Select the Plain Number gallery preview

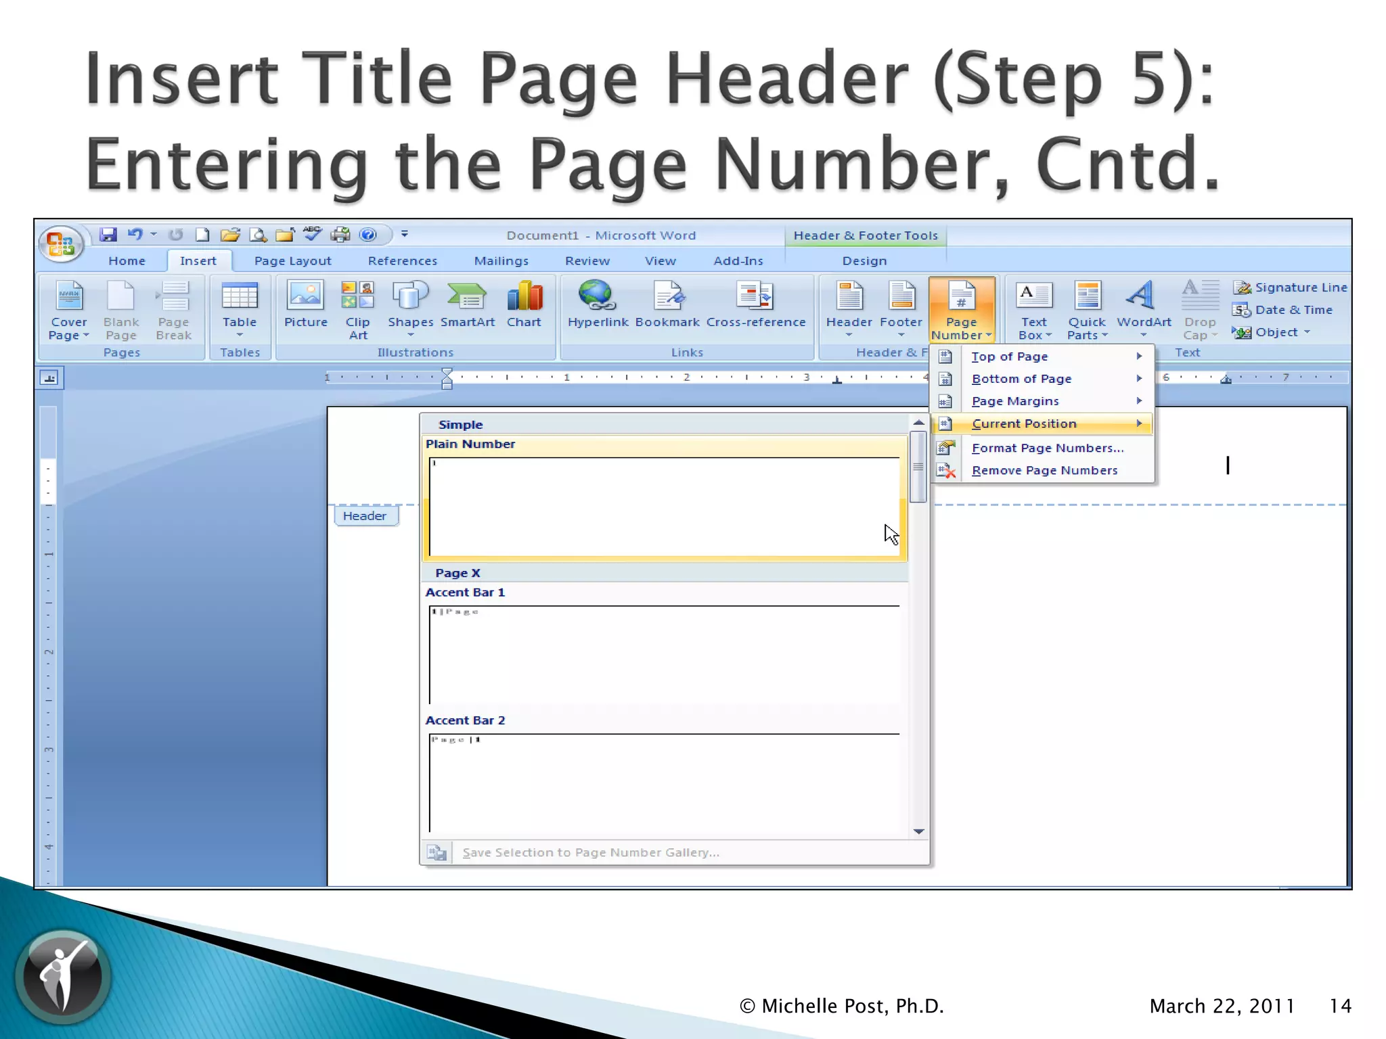(664, 506)
